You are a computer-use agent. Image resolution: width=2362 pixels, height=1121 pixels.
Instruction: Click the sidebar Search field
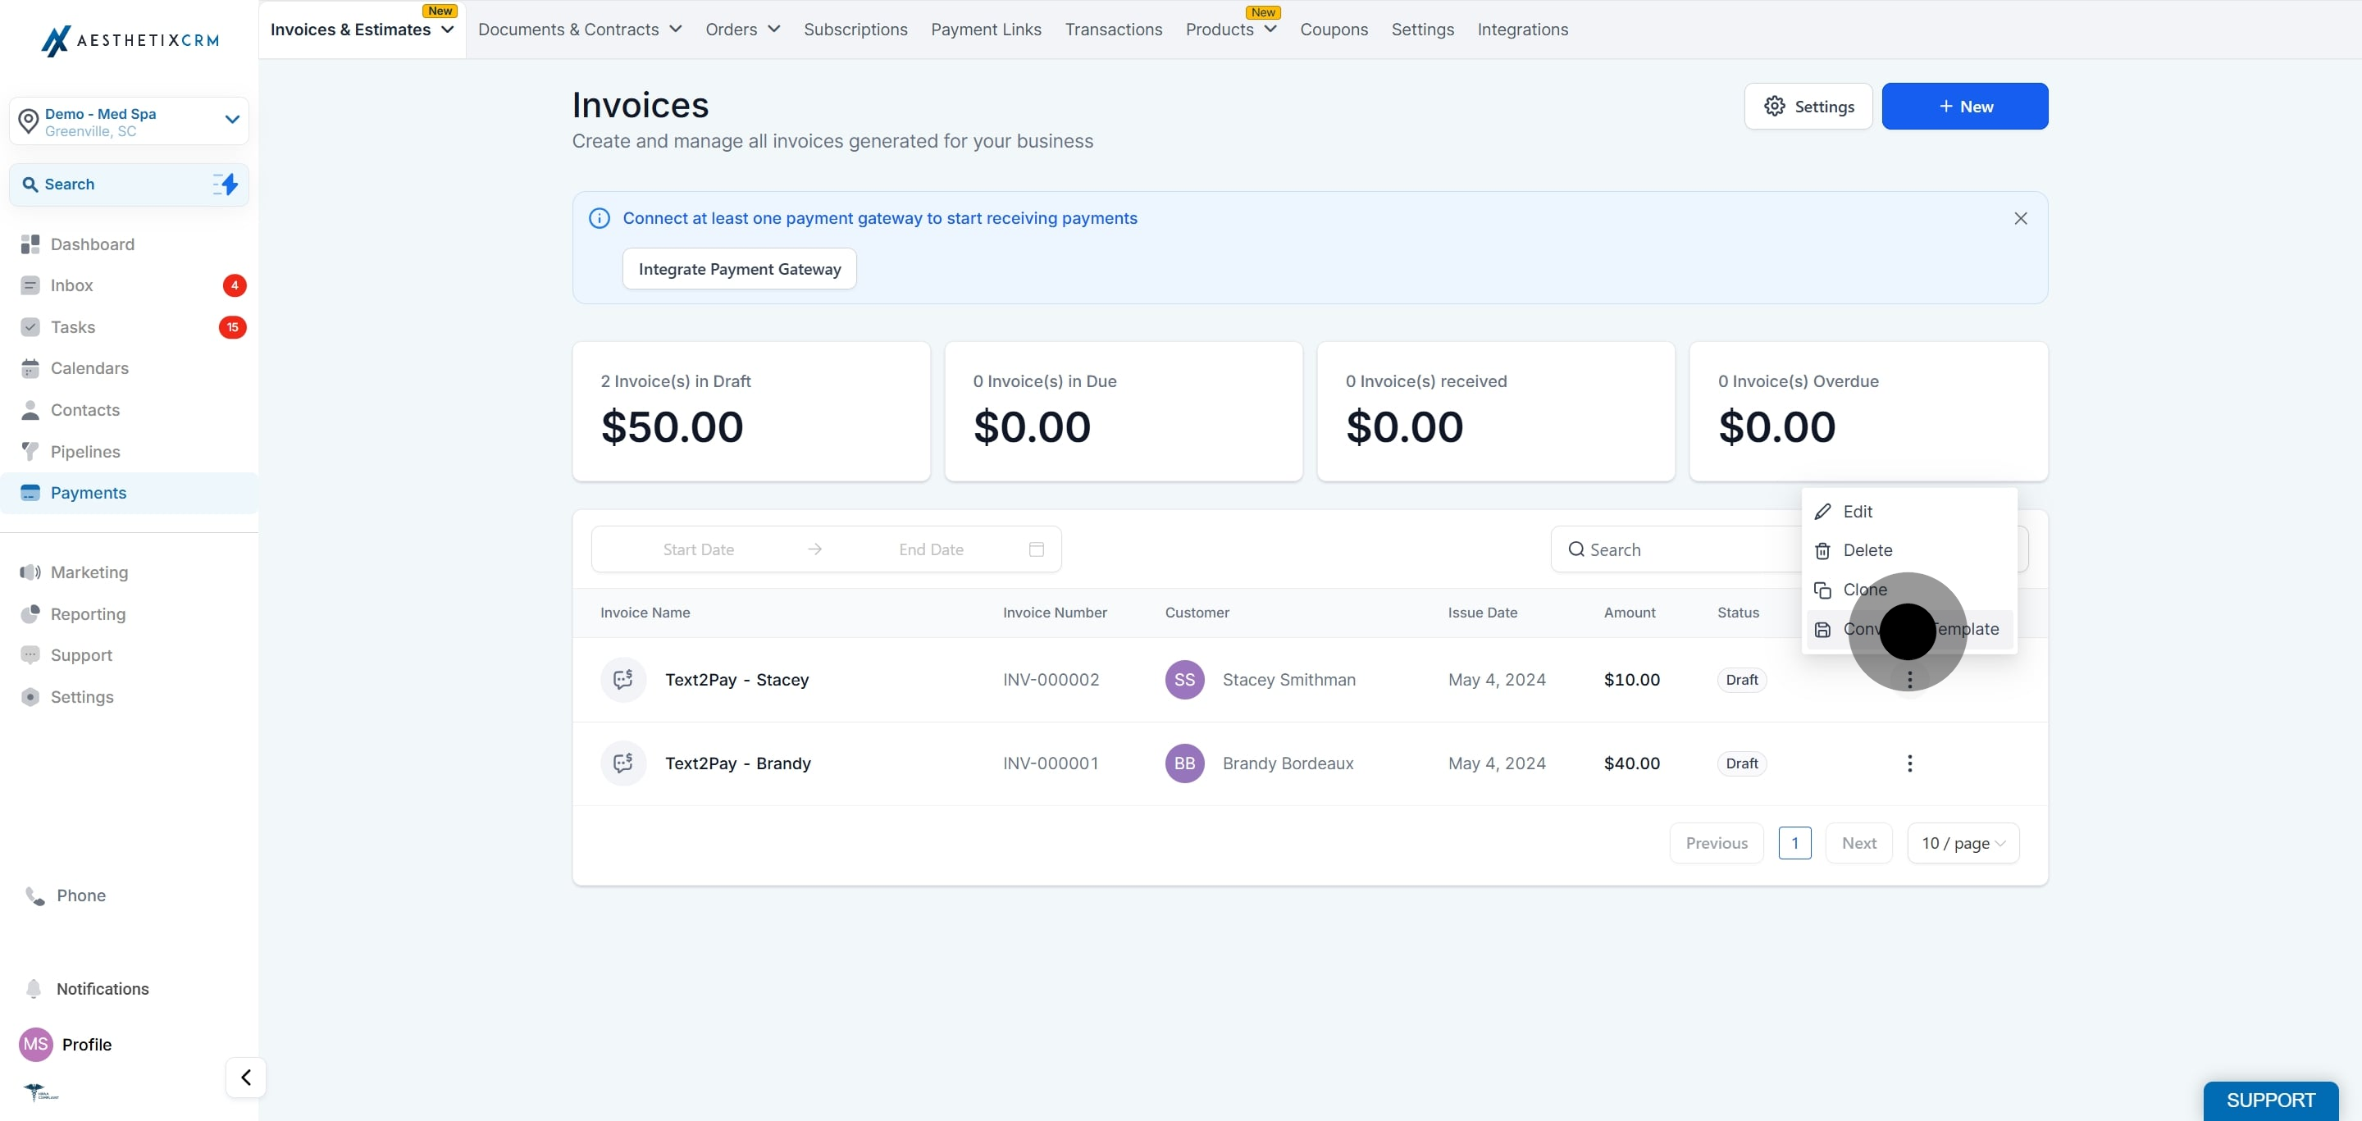click(130, 185)
